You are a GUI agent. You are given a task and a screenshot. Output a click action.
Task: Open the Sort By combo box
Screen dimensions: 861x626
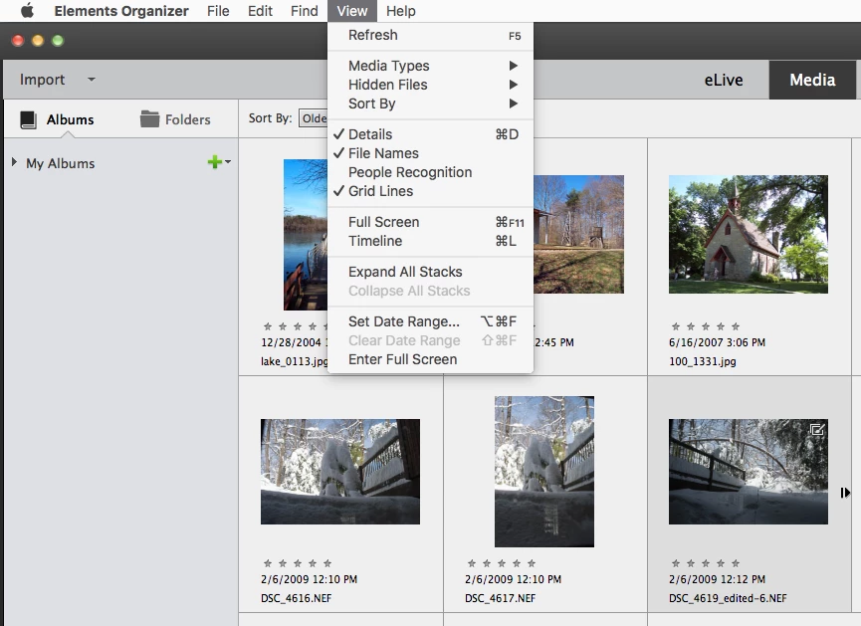tap(313, 118)
